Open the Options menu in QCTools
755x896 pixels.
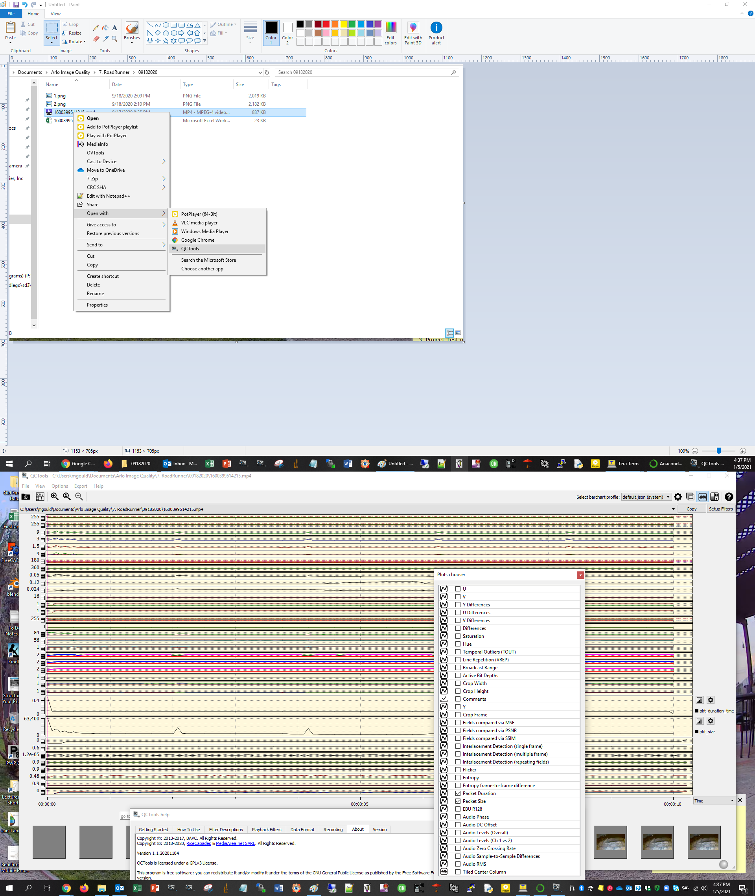tap(59, 486)
